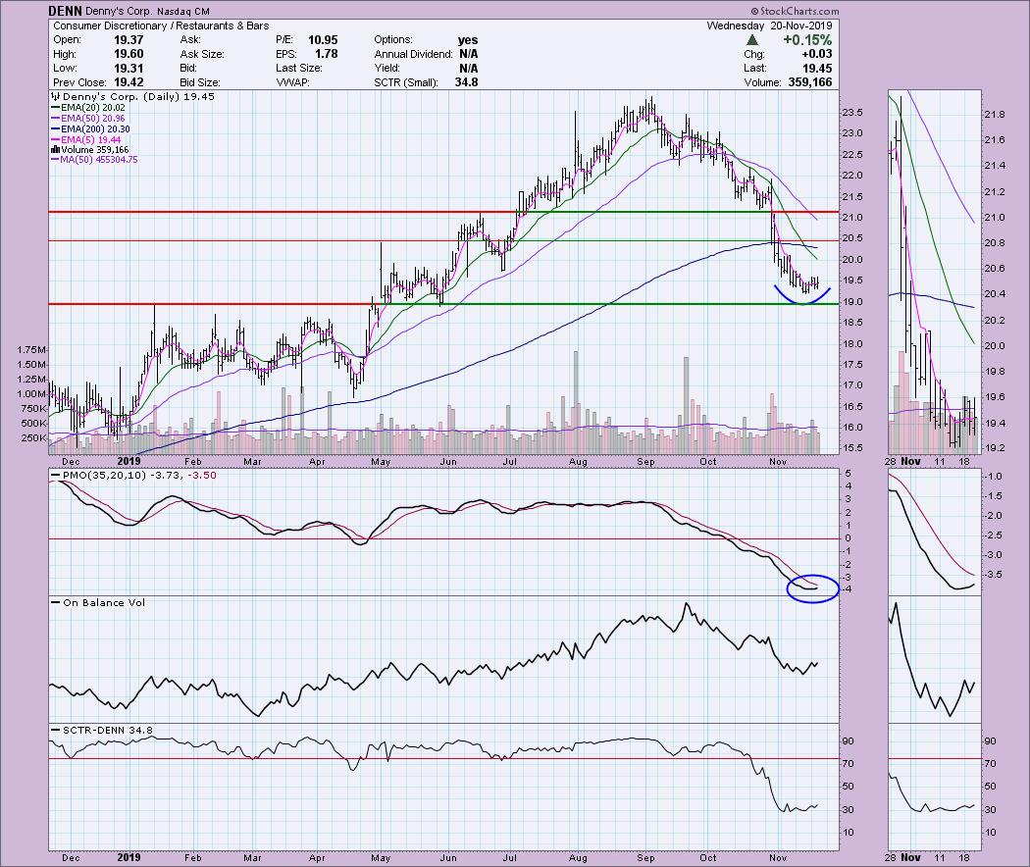Image resolution: width=1030 pixels, height=867 pixels.
Task: Select the High value 19.60
Action: coord(129,55)
